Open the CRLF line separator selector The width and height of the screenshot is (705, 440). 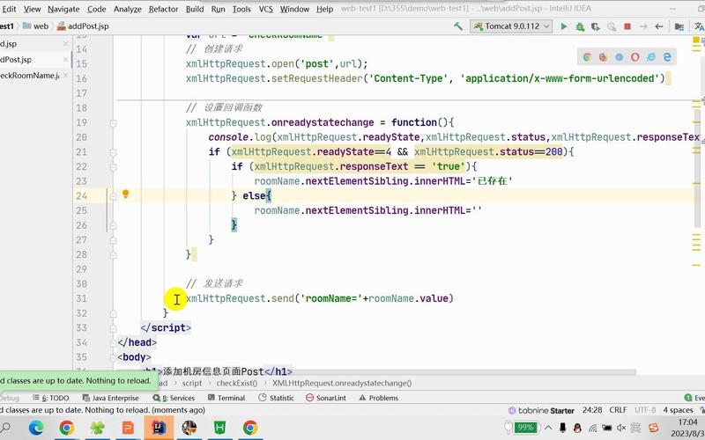tap(618, 410)
